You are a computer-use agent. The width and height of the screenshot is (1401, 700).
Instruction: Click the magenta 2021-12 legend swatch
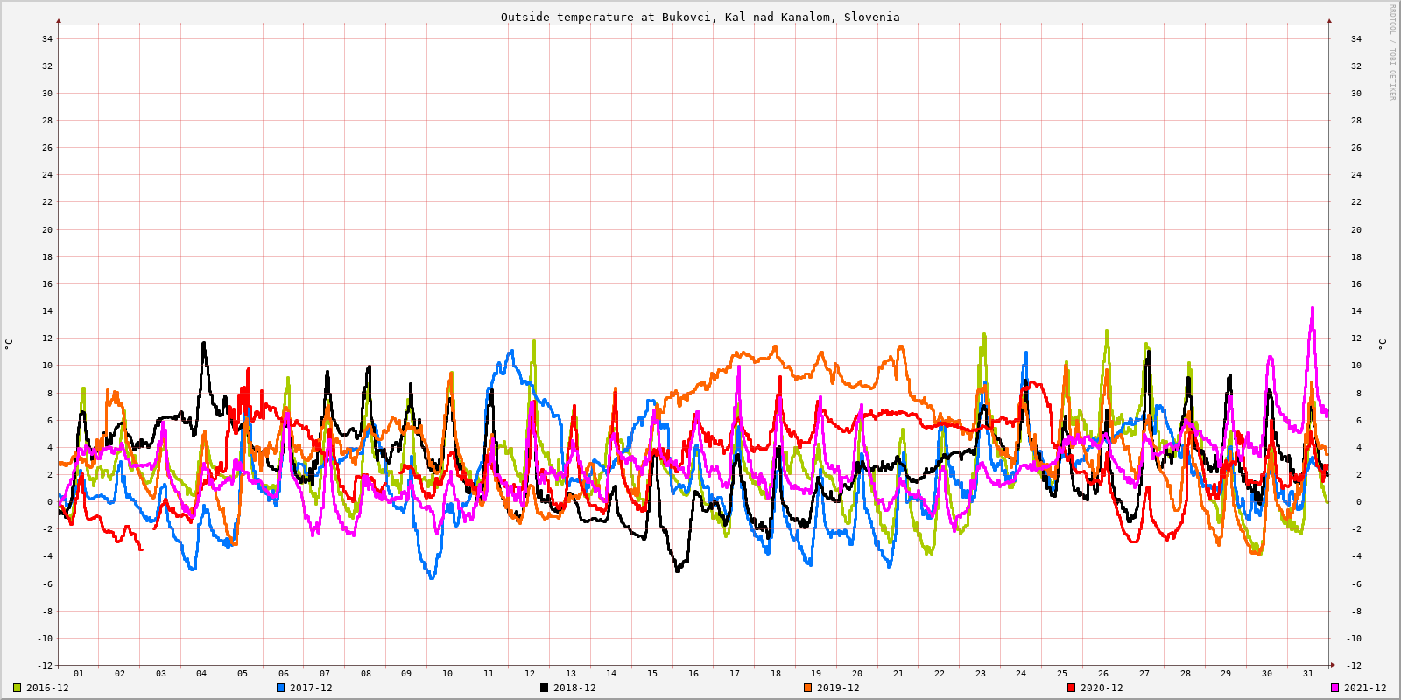1334,688
